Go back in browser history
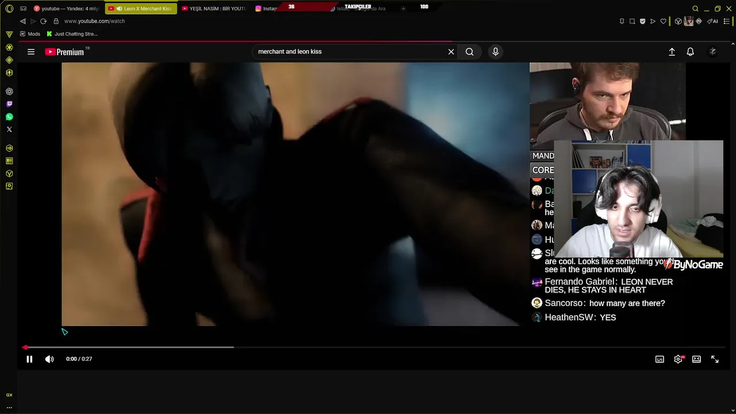The image size is (736, 414). click(23, 21)
